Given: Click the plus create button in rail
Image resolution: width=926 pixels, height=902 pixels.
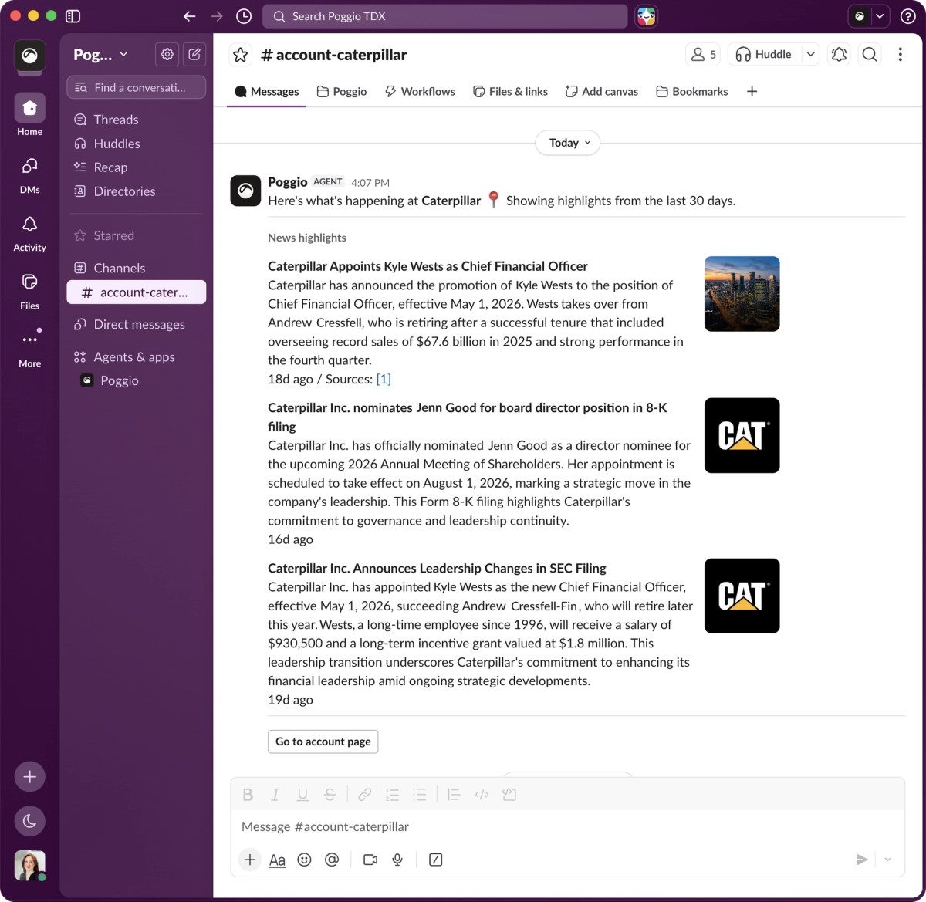Looking at the screenshot, I should 30,777.
